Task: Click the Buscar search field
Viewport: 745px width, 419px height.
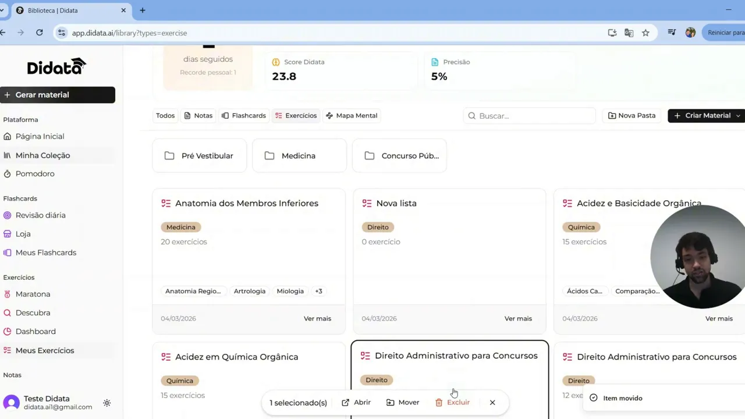Action: [528, 115]
